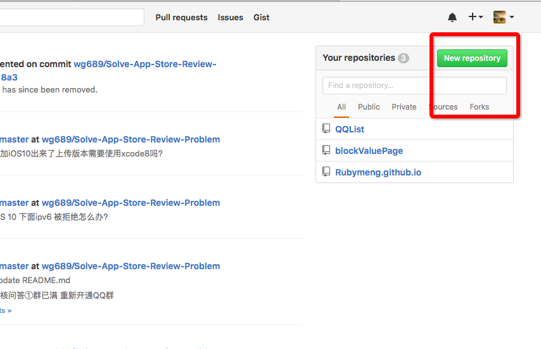Click the commit message mentioning xcode8
Image resolution: width=541 pixels, height=349 pixels.
pyautogui.click(x=81, y=153)
